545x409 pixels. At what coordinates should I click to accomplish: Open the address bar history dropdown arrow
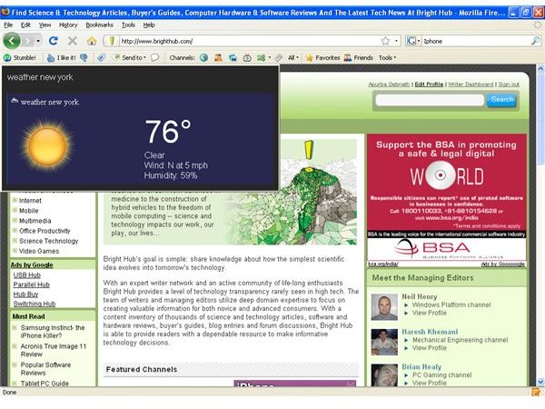[x=396, y=41]
